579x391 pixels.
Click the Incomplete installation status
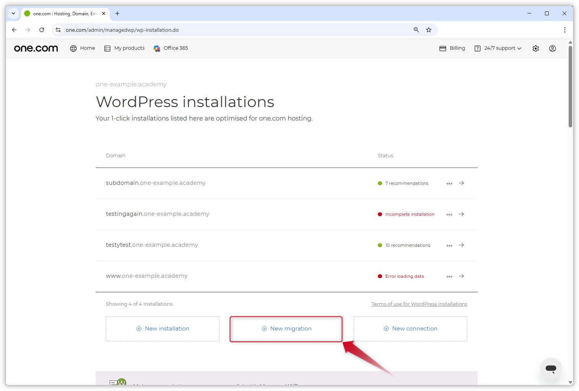point(406,214)
